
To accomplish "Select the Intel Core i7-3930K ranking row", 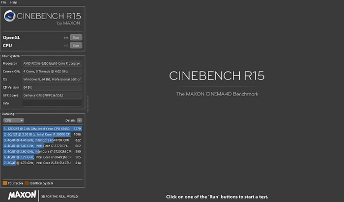I will click(x=43, y=134).
